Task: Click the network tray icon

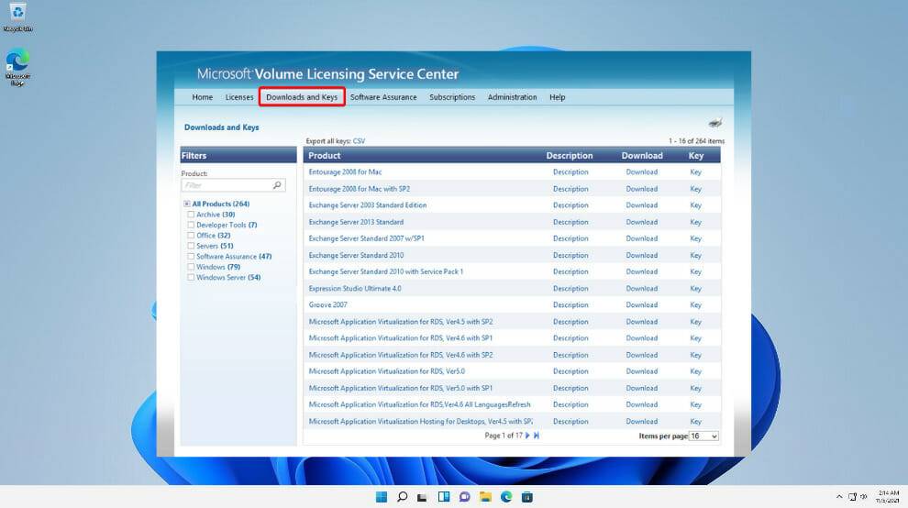Action: [852, 497]
